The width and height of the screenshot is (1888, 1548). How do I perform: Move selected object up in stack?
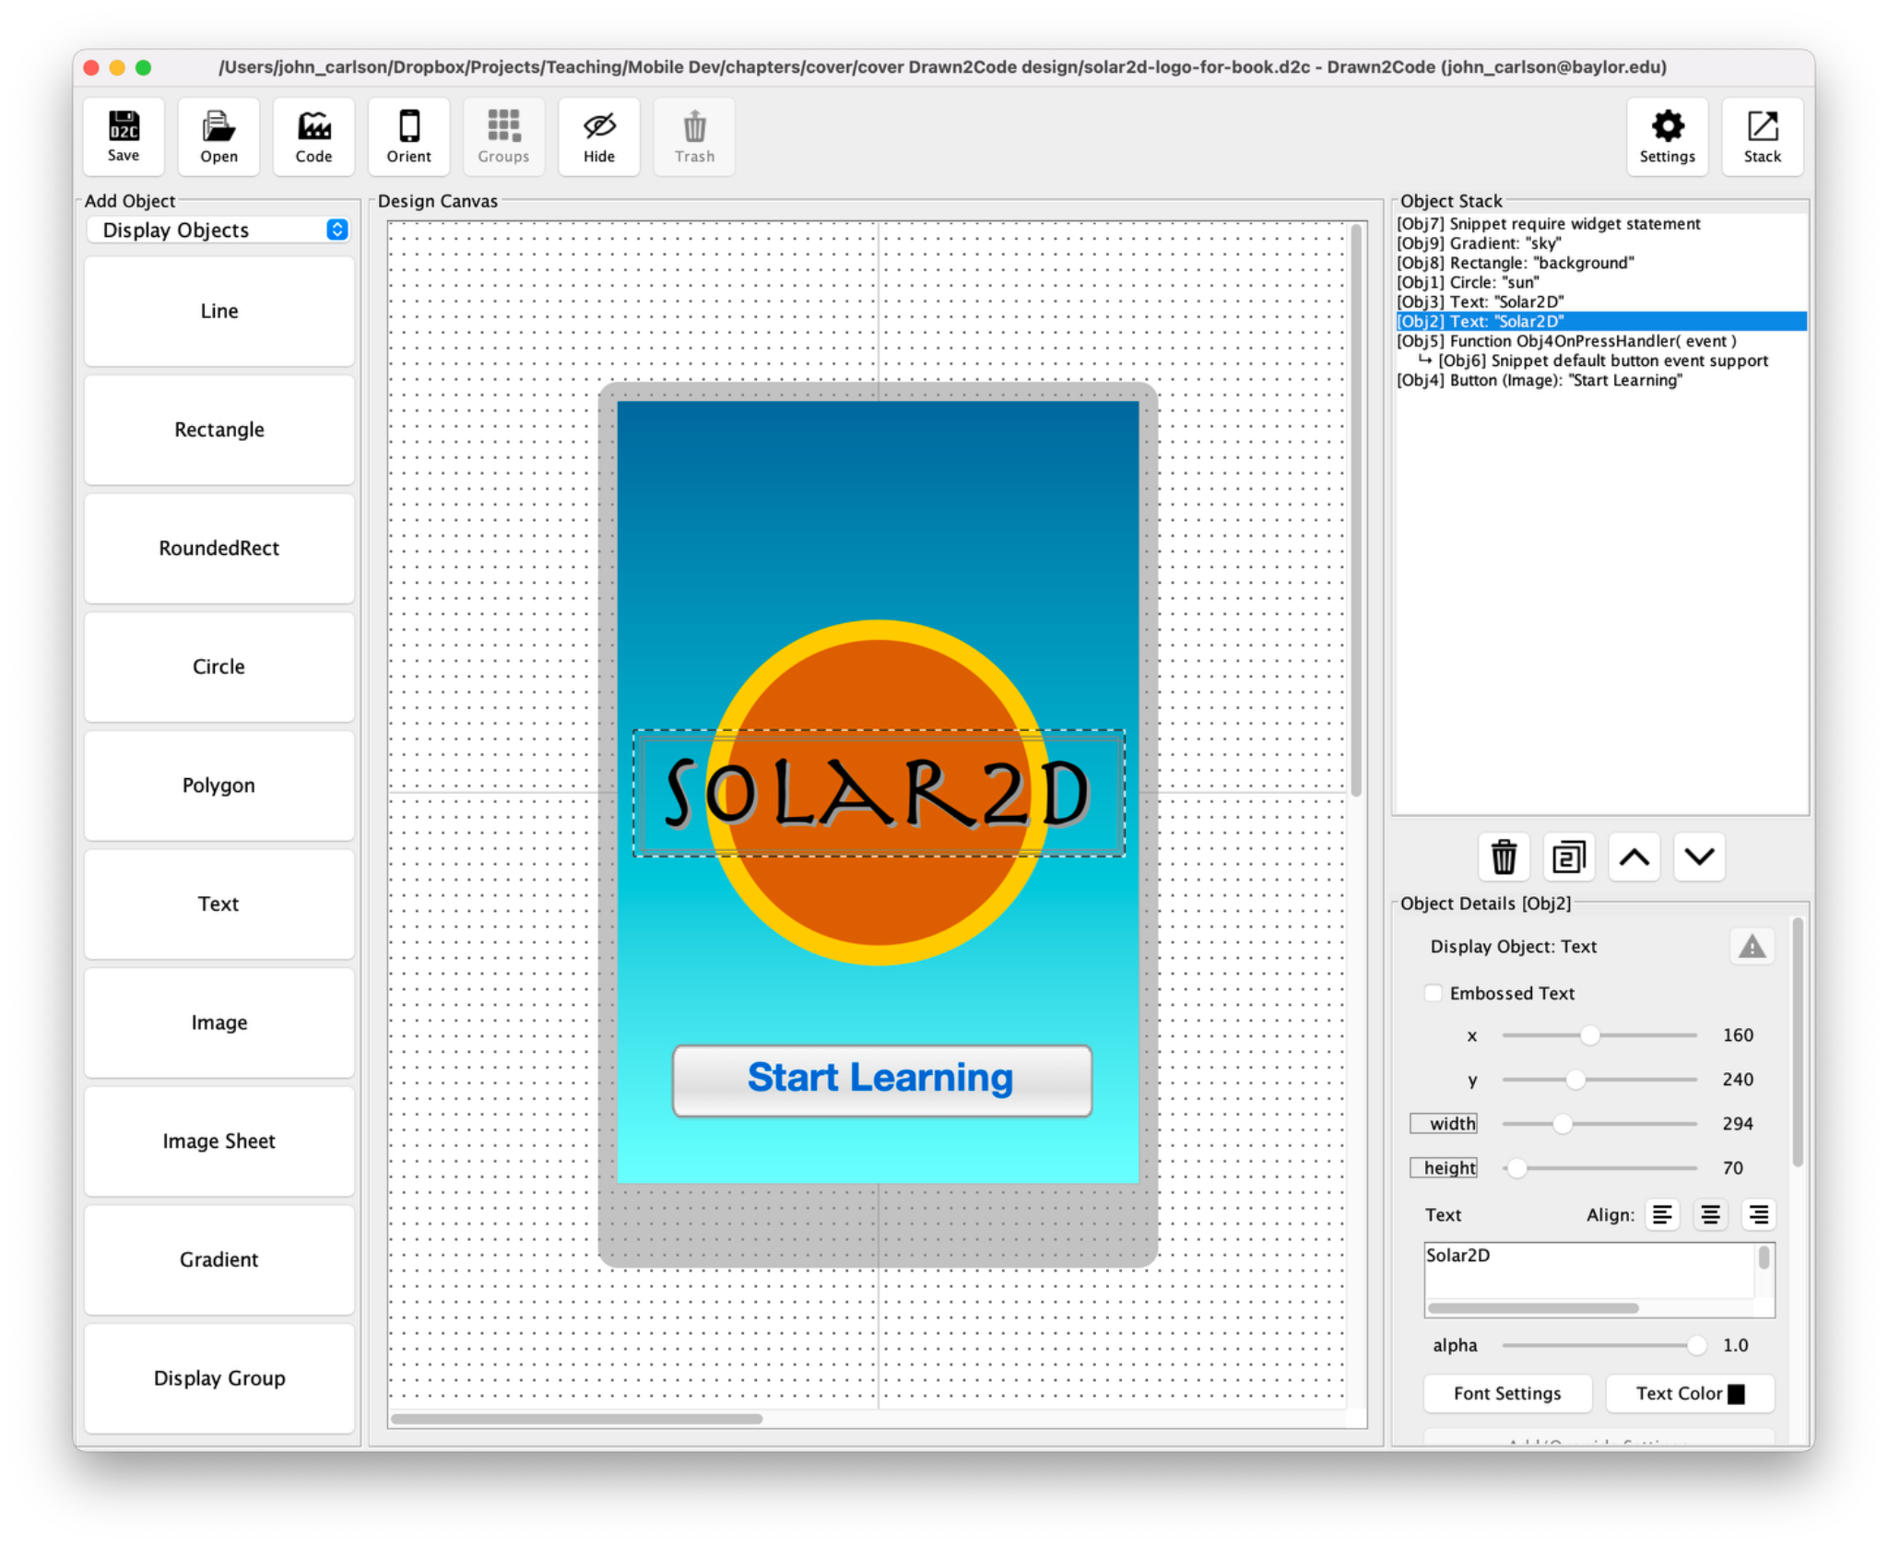click(x=1634, y=857)
